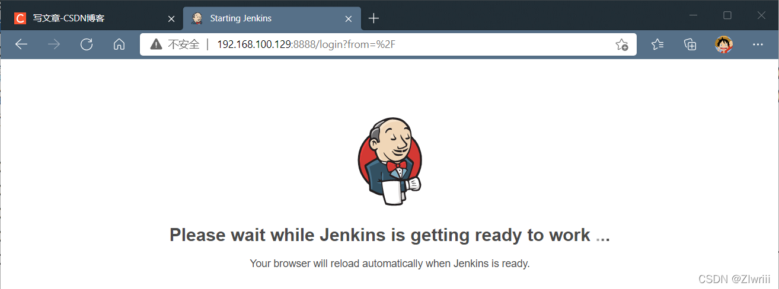Minimize the browser window
The image size is (779, 289).
pyautogui.click(x=693, y=15)
